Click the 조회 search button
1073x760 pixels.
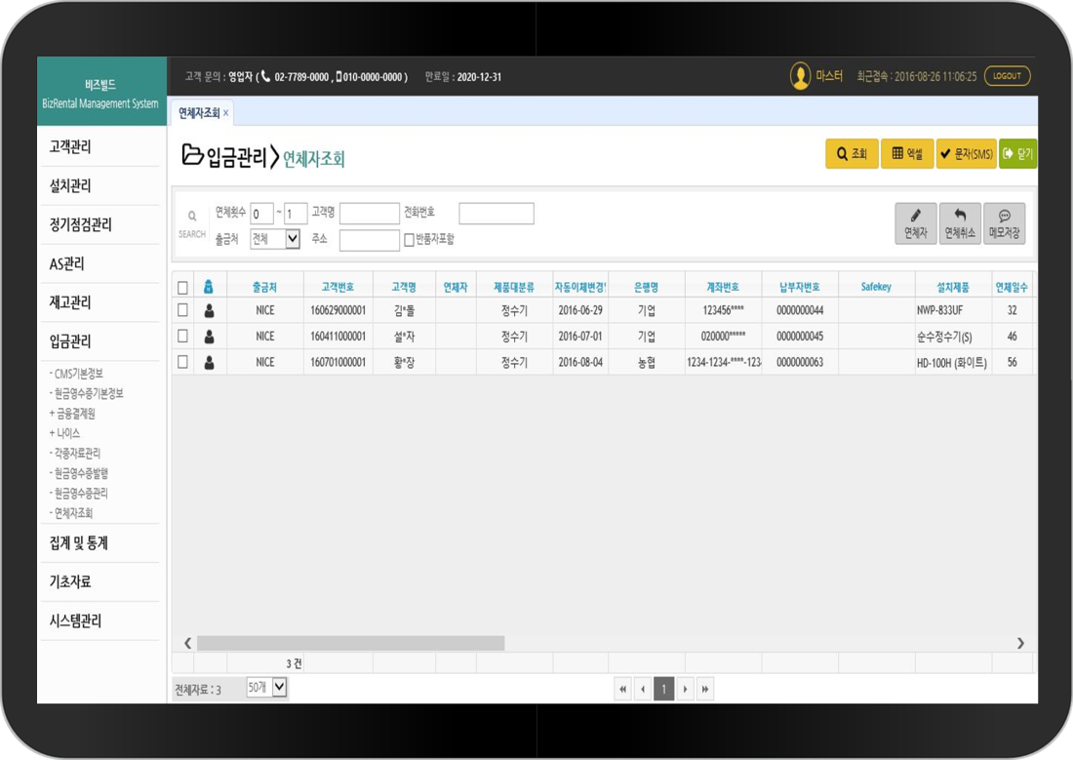tap(852, 154)
